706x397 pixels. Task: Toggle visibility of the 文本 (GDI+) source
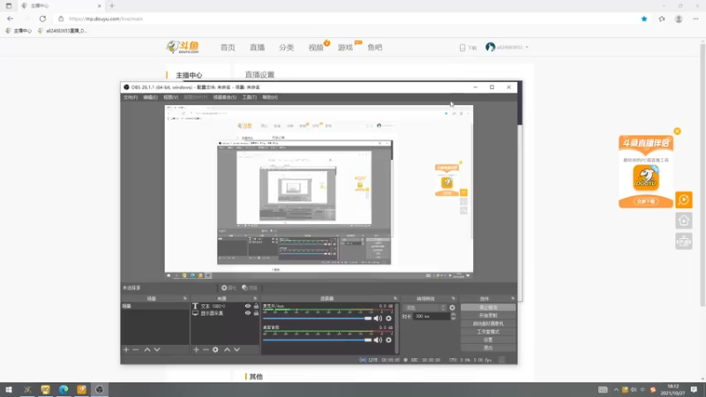coord(248,306)
